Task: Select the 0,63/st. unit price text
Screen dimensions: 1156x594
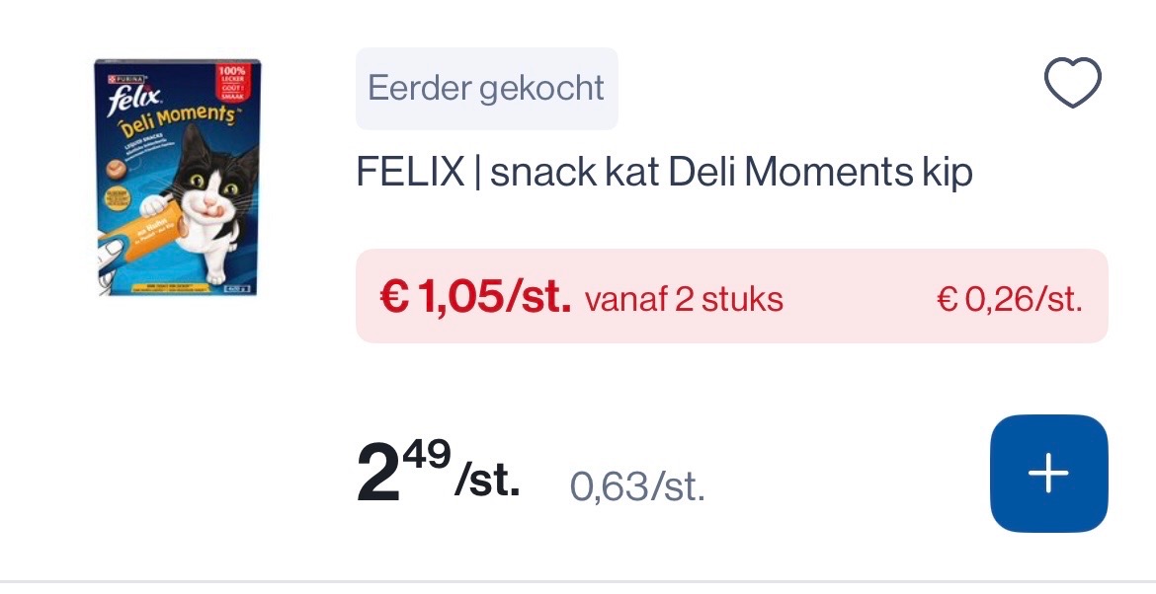Action: [x=639, y=484]
